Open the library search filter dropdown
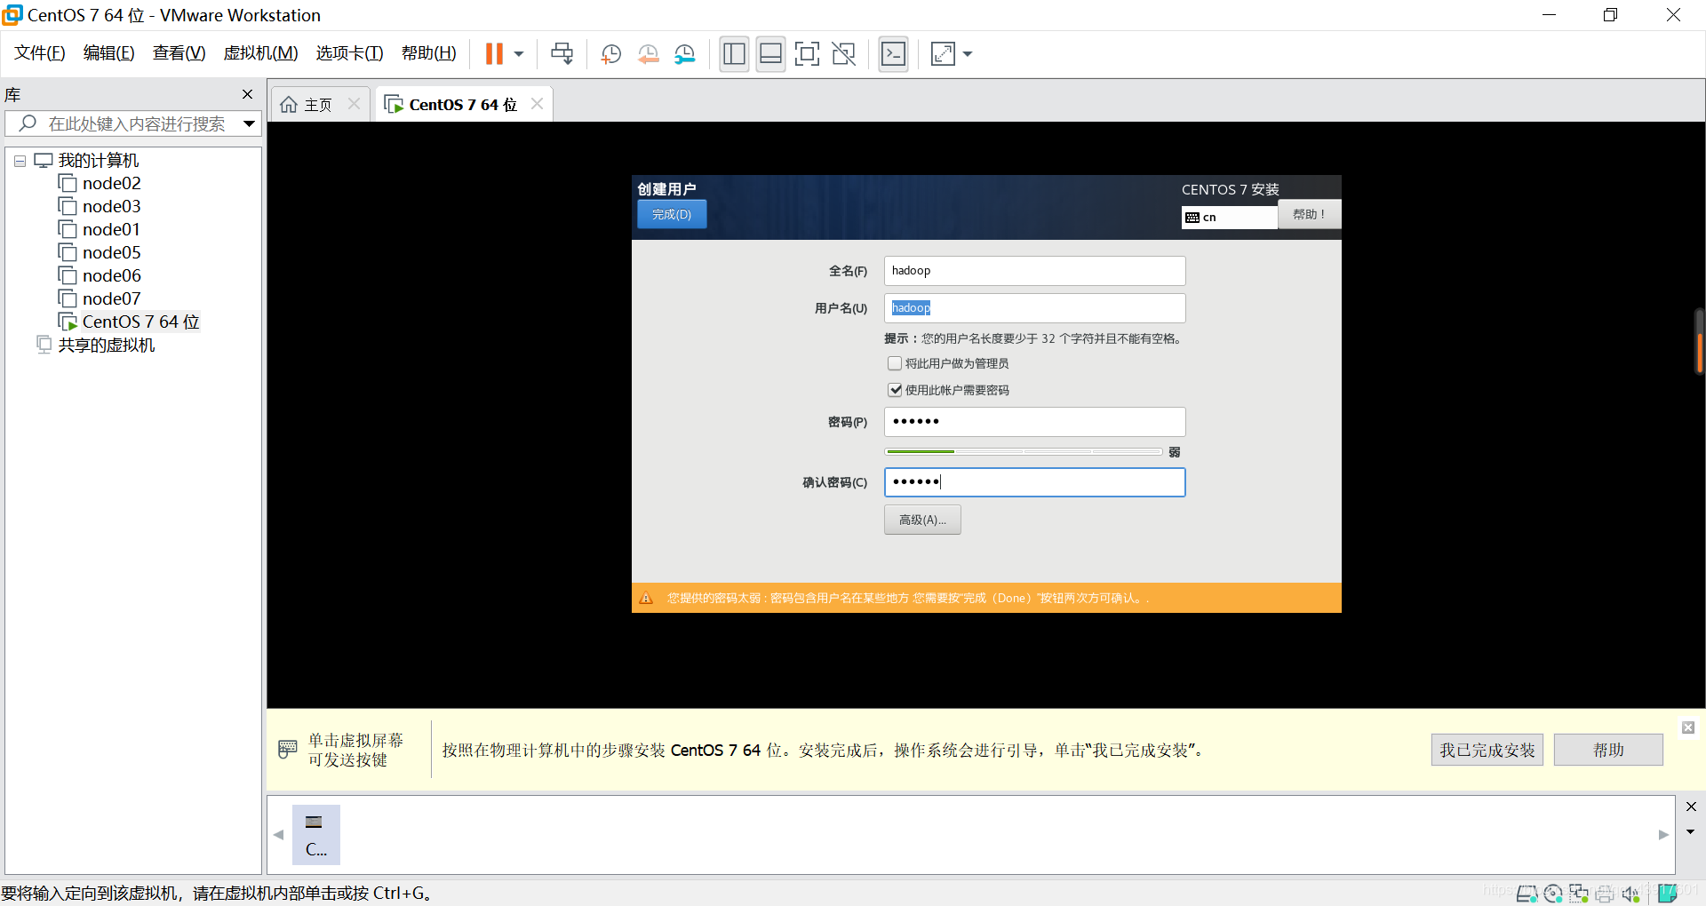The width and height of the screenshot is (1706, 906). click(249, 123)
